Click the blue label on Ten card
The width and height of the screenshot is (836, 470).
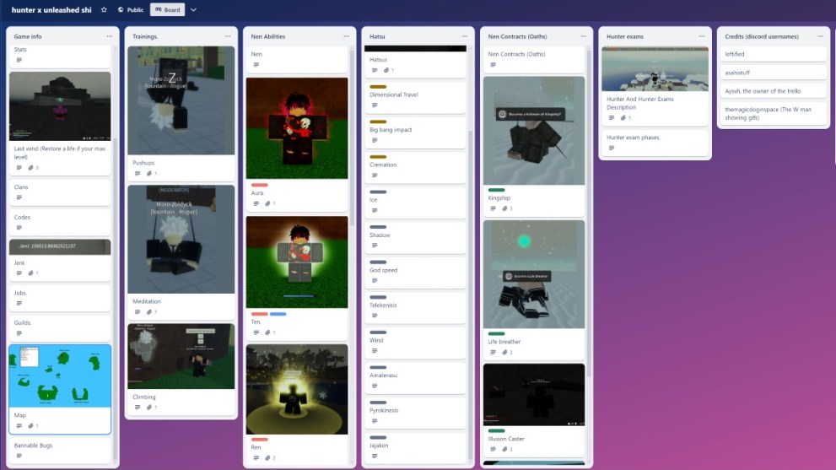[278, 314]
